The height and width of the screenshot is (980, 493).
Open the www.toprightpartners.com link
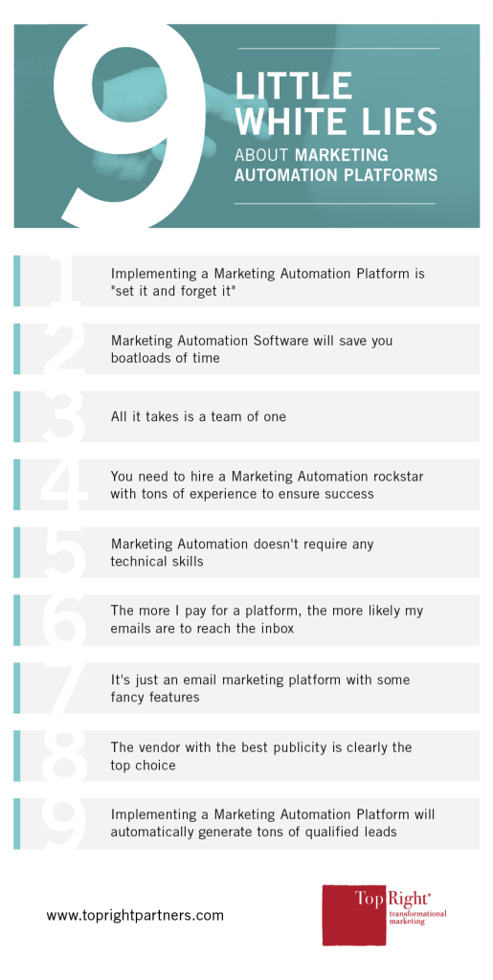point(135,916)
